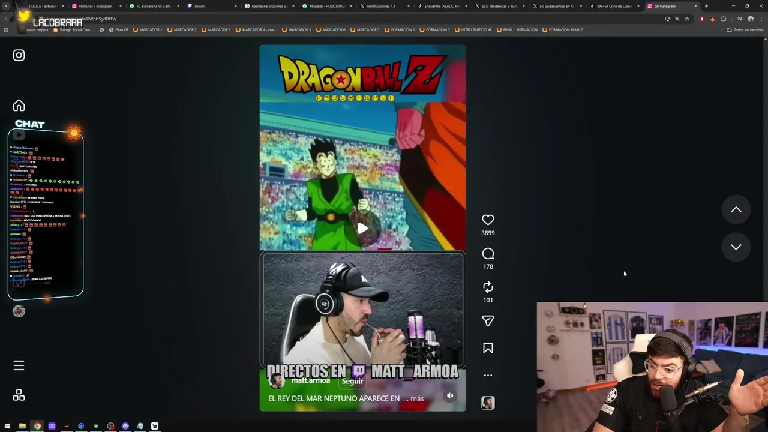Open reel comments bubble icon
The height and width of the screenshot is (432, 768).
coord(488,254)
